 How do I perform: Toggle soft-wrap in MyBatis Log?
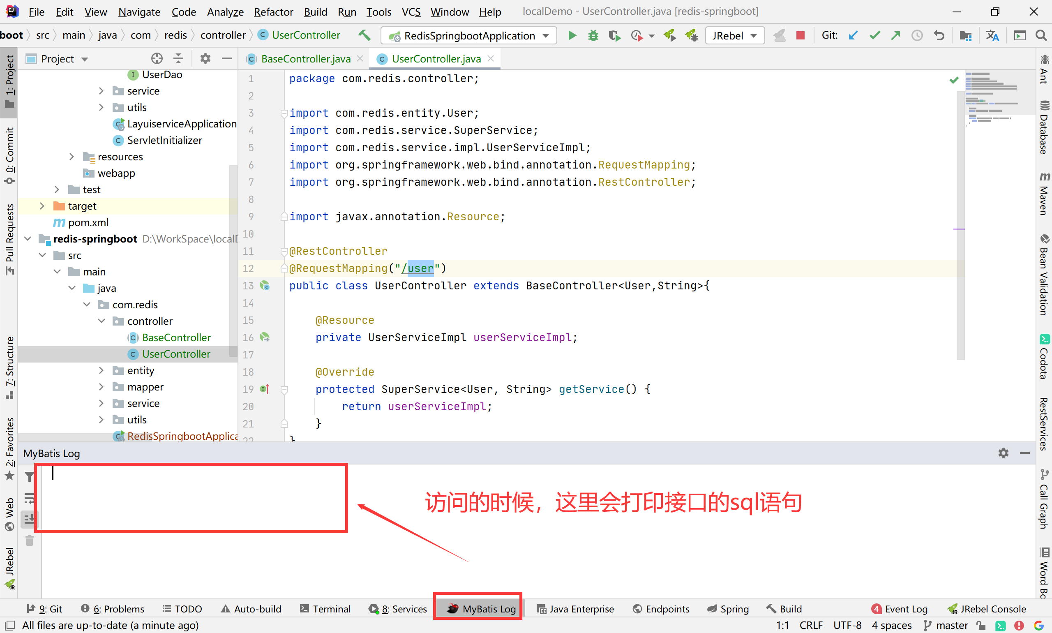pyautogui.click(x=30, y=498)
